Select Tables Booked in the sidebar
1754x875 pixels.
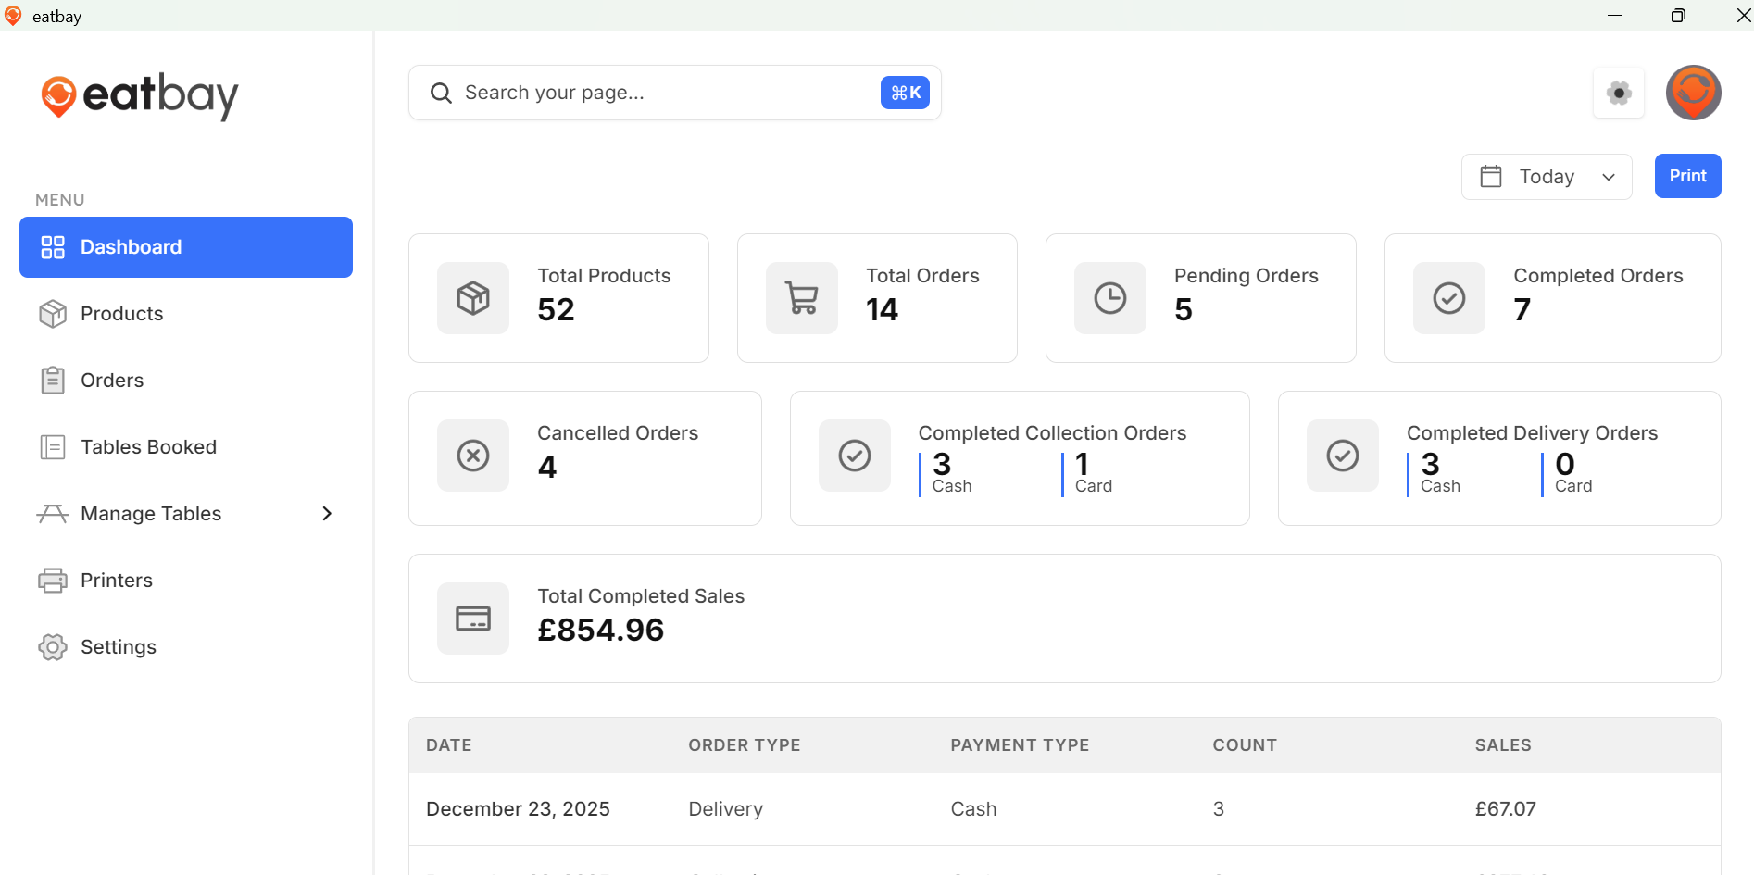[x=148, y=447]
